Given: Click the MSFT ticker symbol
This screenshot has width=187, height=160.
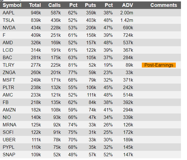Looking at the screenshot, I should pos(9,80).
